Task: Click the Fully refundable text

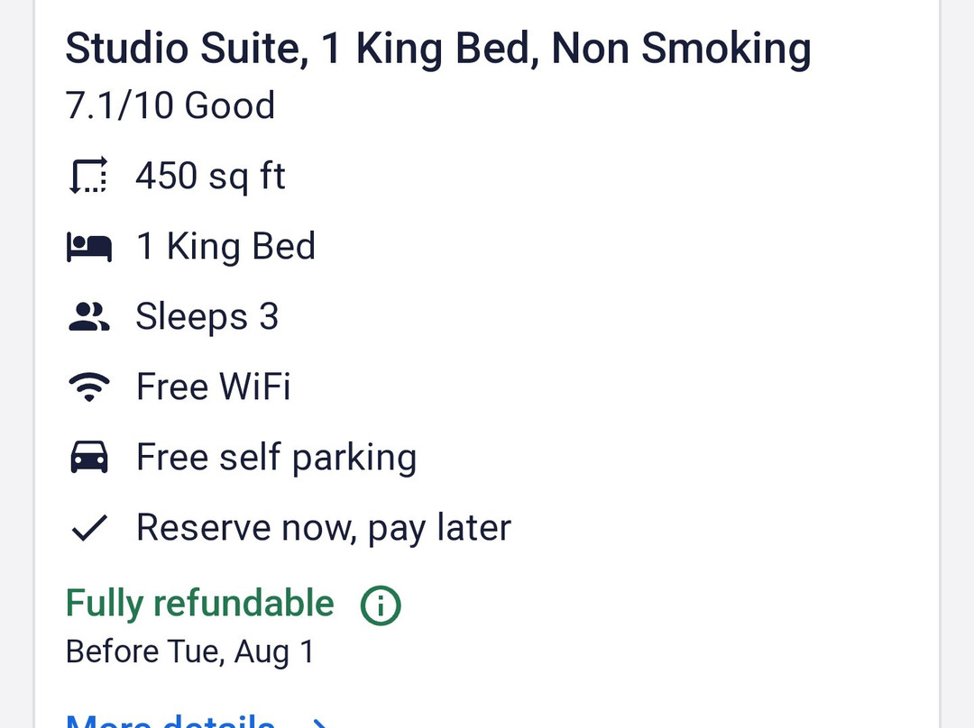Action: tap(199, 604)
